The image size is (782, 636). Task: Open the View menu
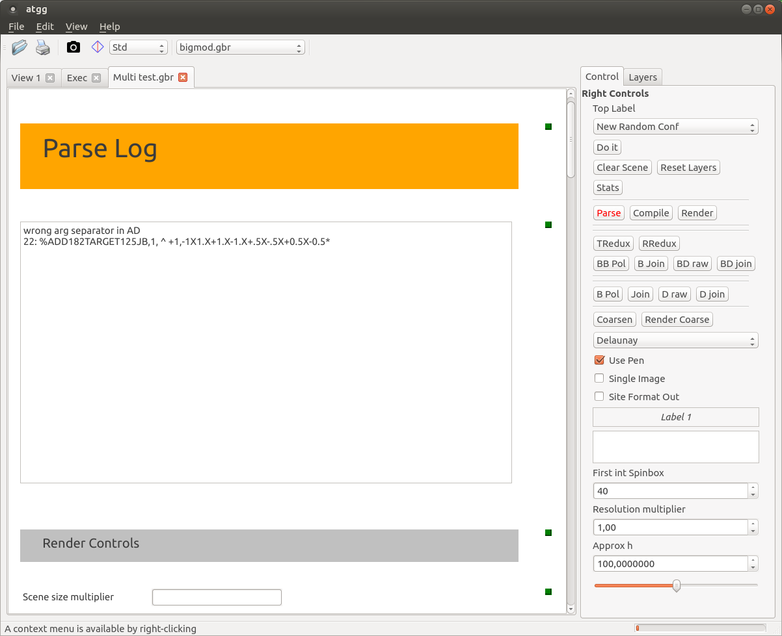(x=76, y=27)
